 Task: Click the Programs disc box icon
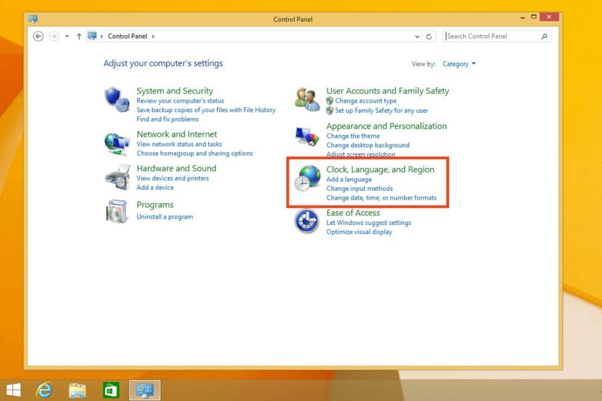116,211
